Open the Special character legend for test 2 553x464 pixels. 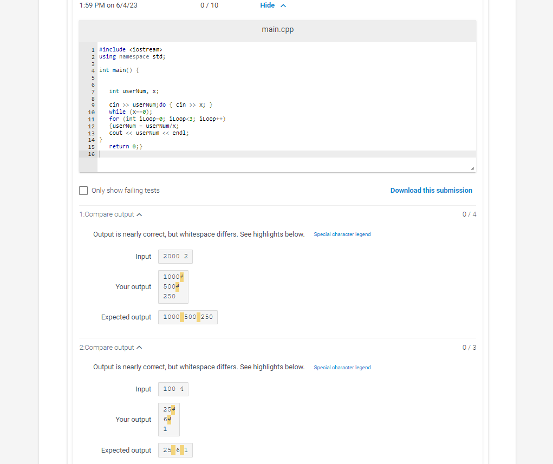click(342, 367)
